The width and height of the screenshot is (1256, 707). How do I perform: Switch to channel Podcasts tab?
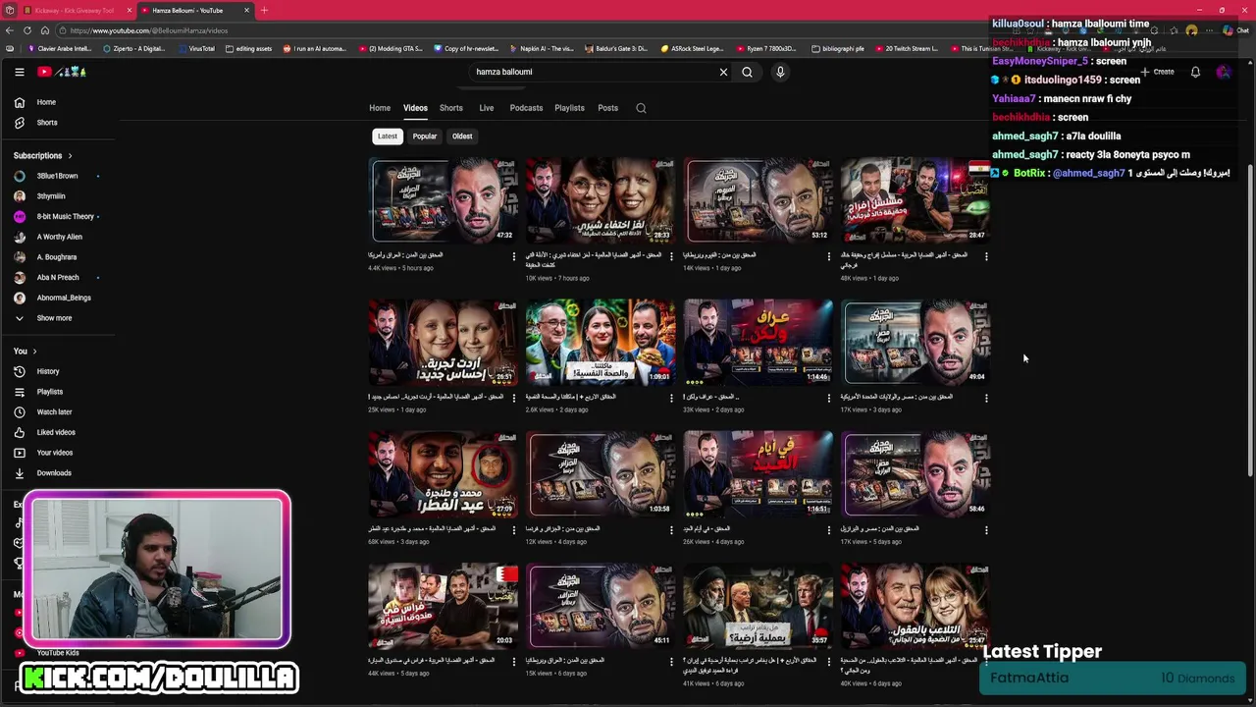pos(526,108)
